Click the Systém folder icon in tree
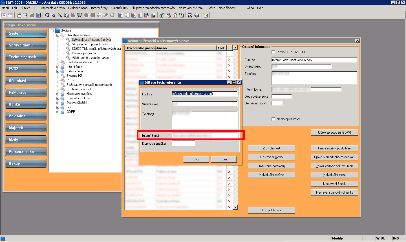The width and height of the screenshot is (406, 242). coord(58,31)
